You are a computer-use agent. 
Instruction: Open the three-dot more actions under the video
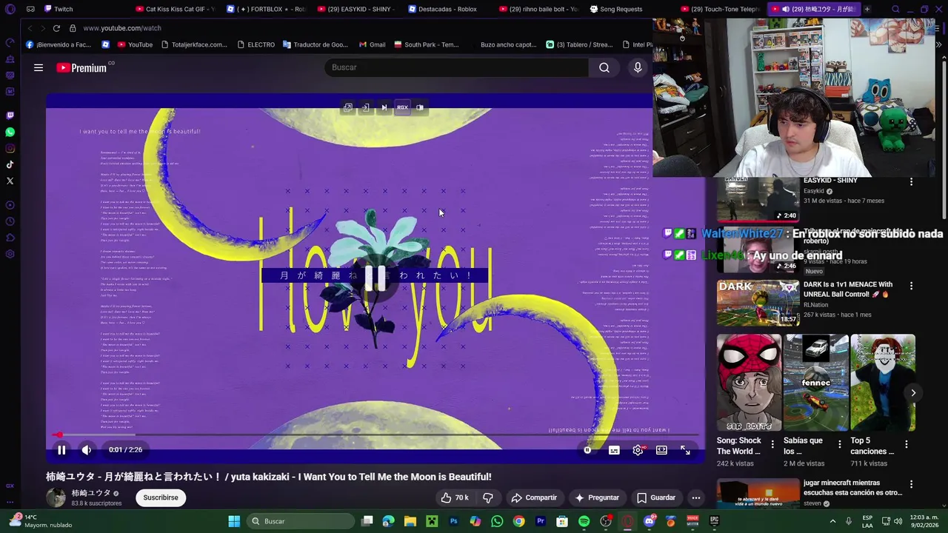[x=696, y=497]
